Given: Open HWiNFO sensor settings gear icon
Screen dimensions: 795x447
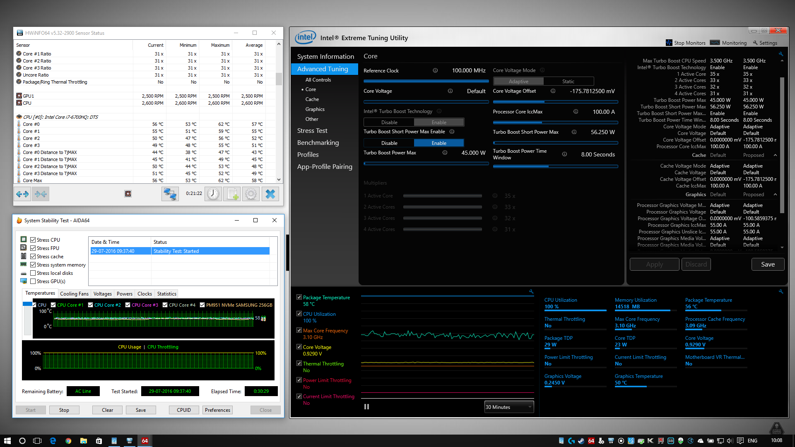Looking at the screenshot, I should [x=251, y=194].
